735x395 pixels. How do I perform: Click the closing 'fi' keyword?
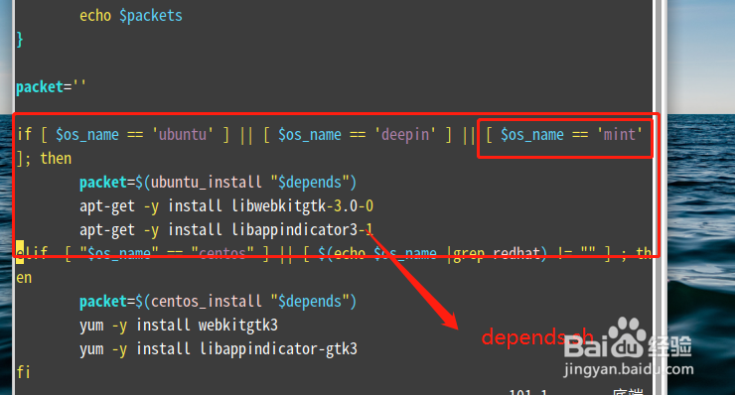tap(24, 373)
